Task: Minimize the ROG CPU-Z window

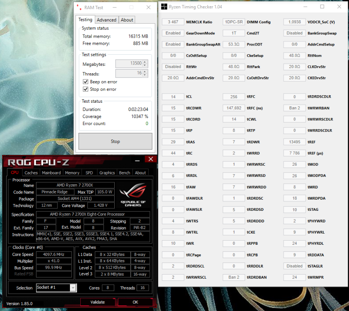Action: [x=137, y=160]
